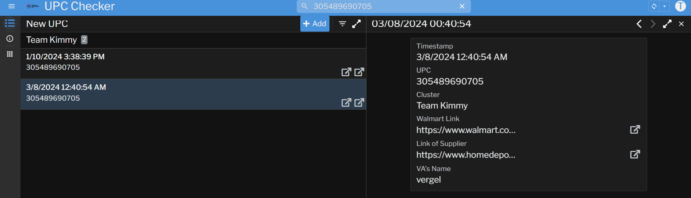Open the Walmart Link external icon
691x198 pixels.
635,129
